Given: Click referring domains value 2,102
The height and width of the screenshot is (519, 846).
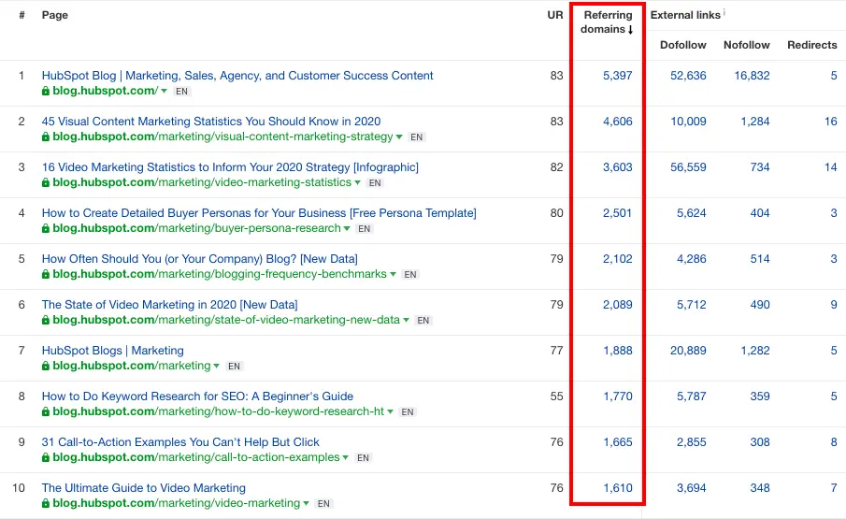Looking at the screenshot, I should click(x=617, y=259).
